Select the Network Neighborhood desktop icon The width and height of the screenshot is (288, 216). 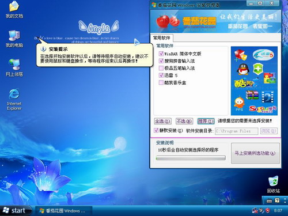pos(14,67)
